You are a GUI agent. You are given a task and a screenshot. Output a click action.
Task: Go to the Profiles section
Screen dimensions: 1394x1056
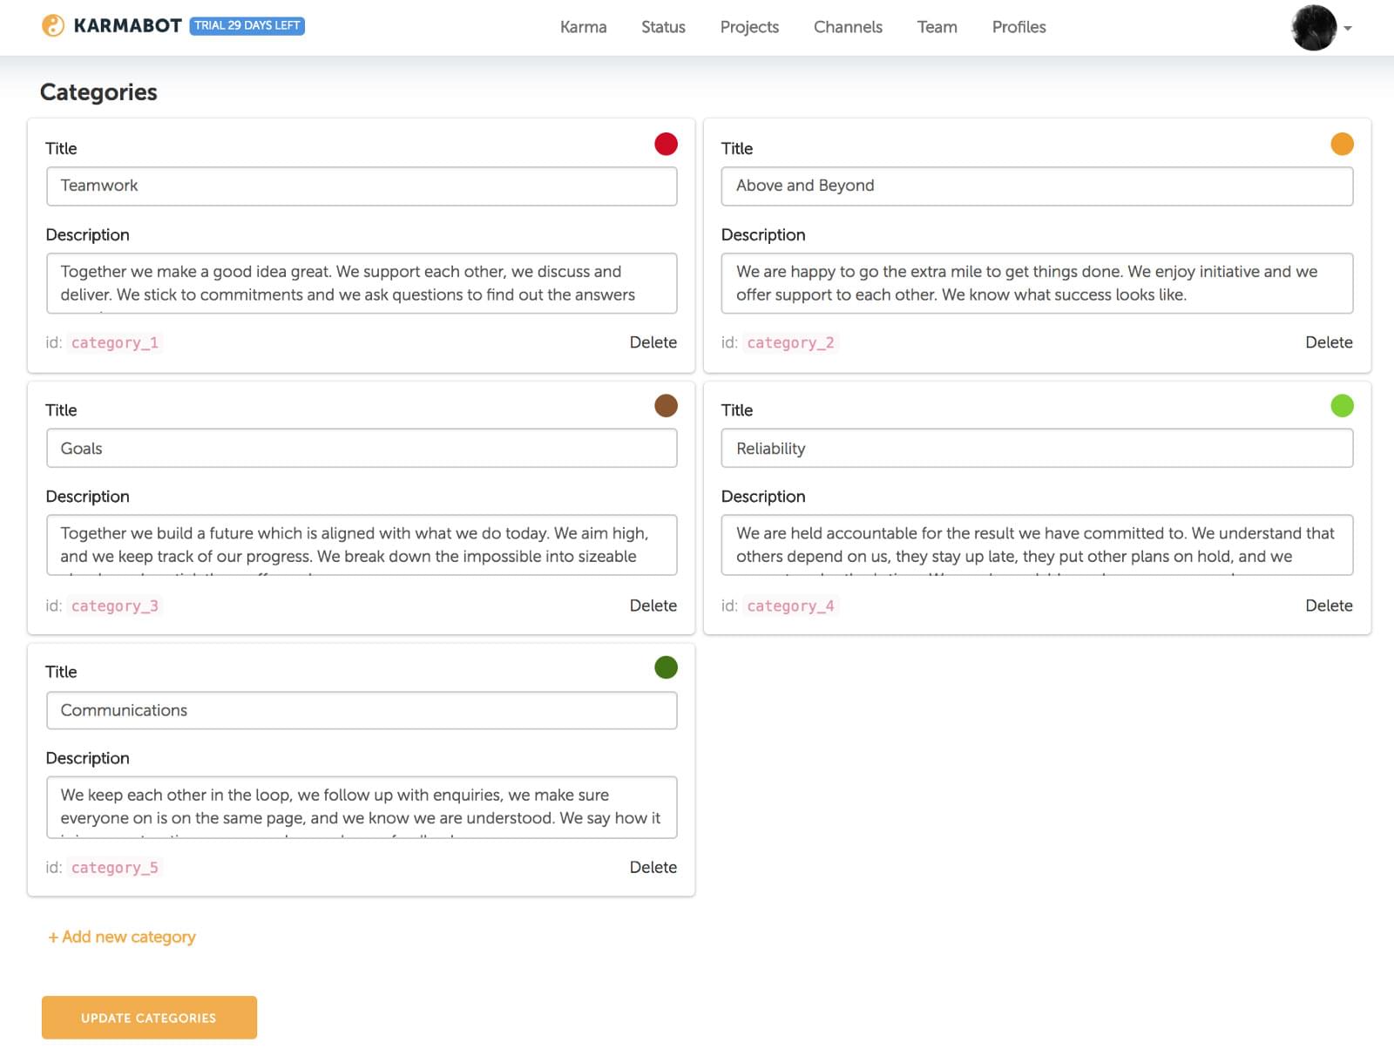click(1018, 27)
